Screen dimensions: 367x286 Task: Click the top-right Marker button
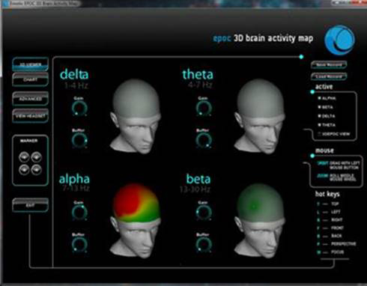click(37, 157)
